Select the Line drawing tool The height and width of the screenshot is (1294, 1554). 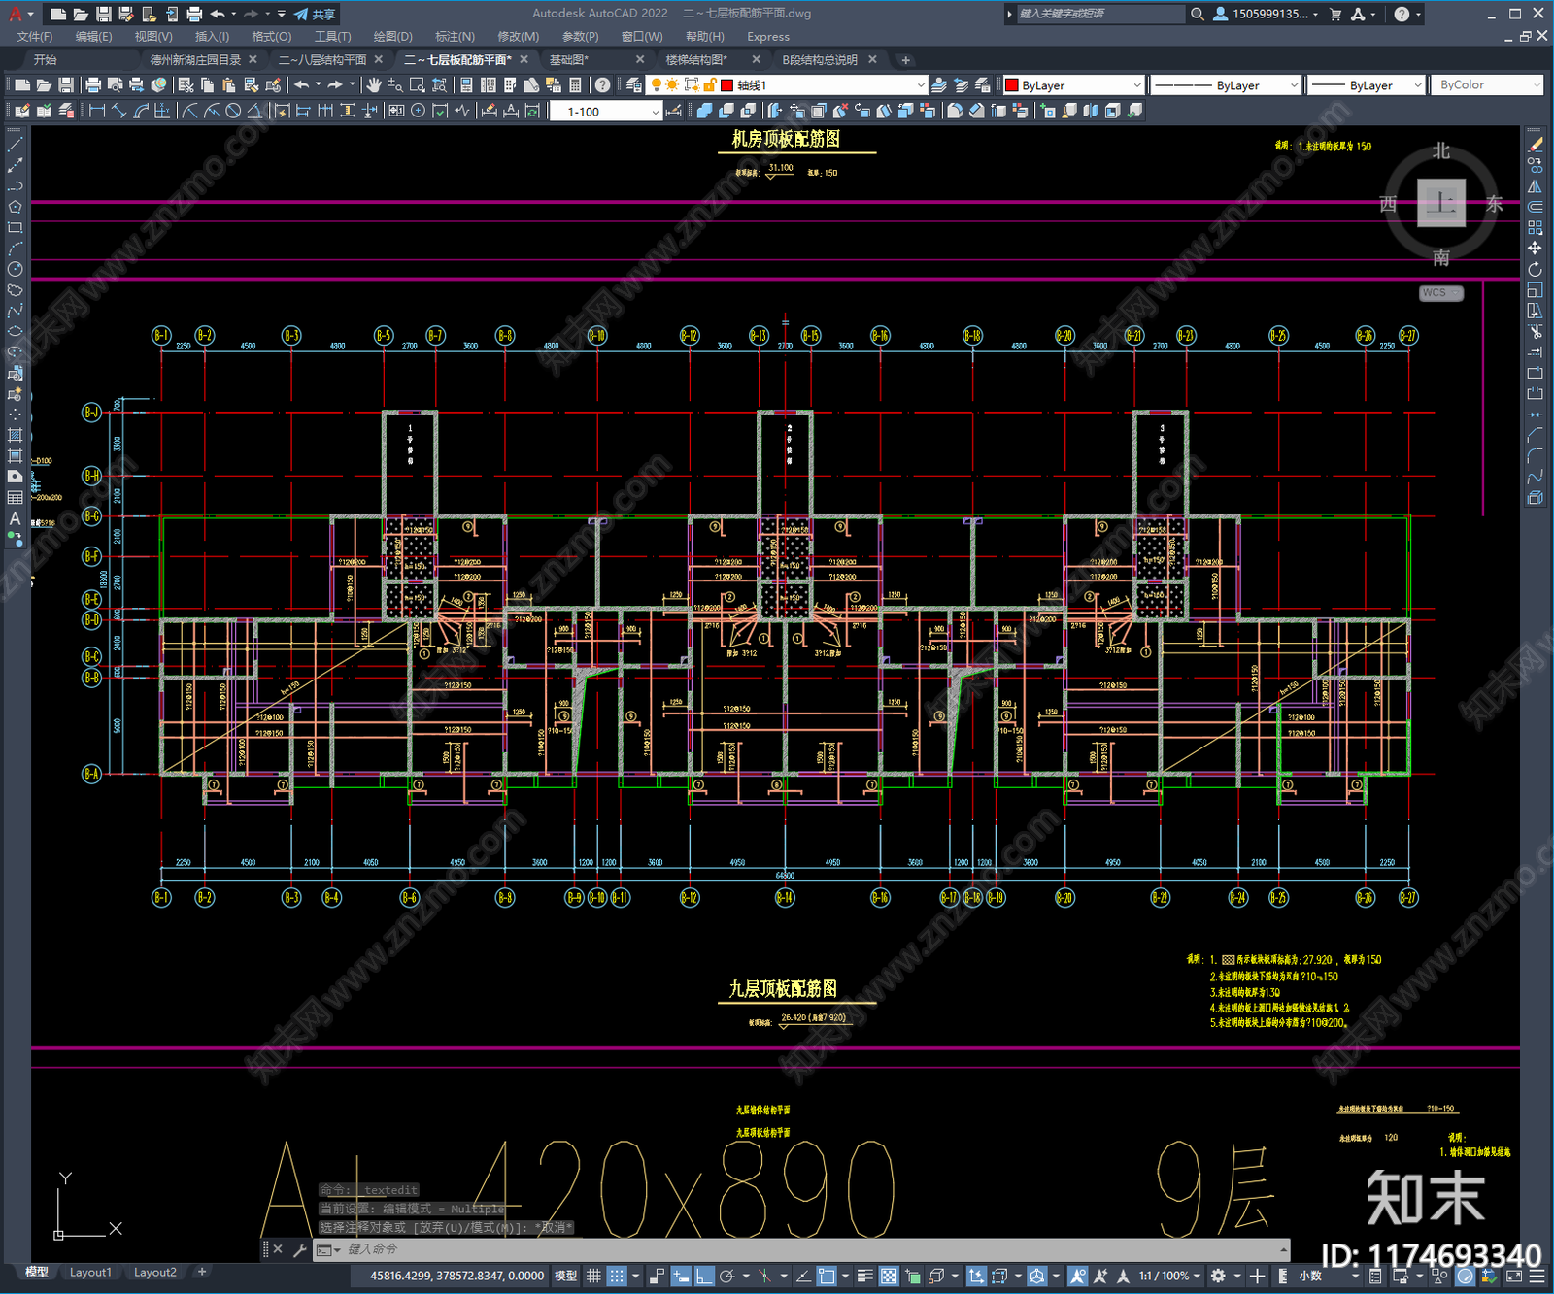[x=15, y=144]
